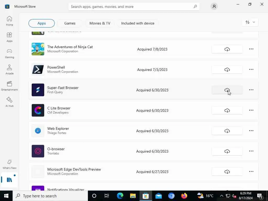Click the 'Web Explorer' title text
Image resolution: width=268 pixels, height=201 pixels.
tap(58, 129)
